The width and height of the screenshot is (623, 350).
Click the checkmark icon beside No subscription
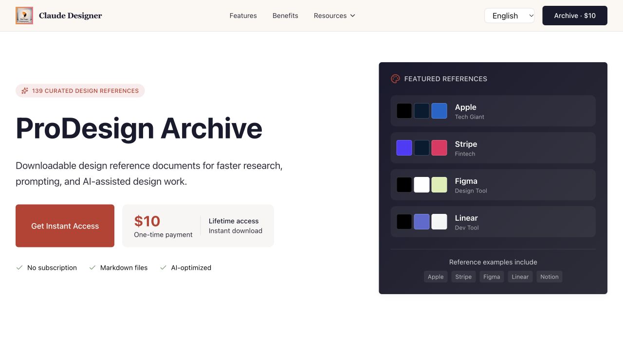click(x=19, y=267)
